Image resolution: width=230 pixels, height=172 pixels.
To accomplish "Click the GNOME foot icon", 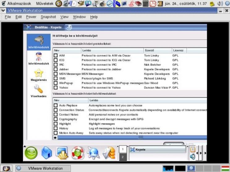I will [x=3, y=3].
